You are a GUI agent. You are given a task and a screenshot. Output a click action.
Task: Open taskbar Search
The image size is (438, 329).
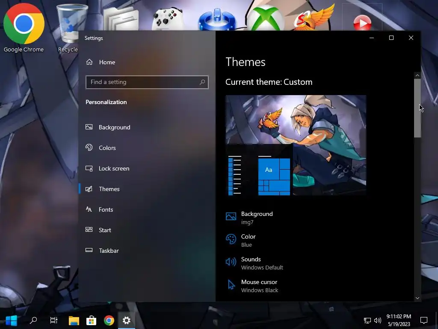(33, 320)
